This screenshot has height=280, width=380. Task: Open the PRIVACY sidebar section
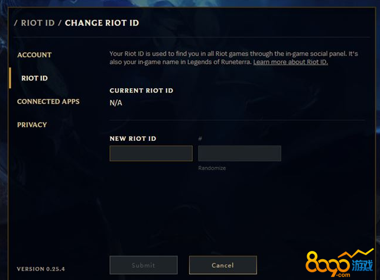(32, 125)
